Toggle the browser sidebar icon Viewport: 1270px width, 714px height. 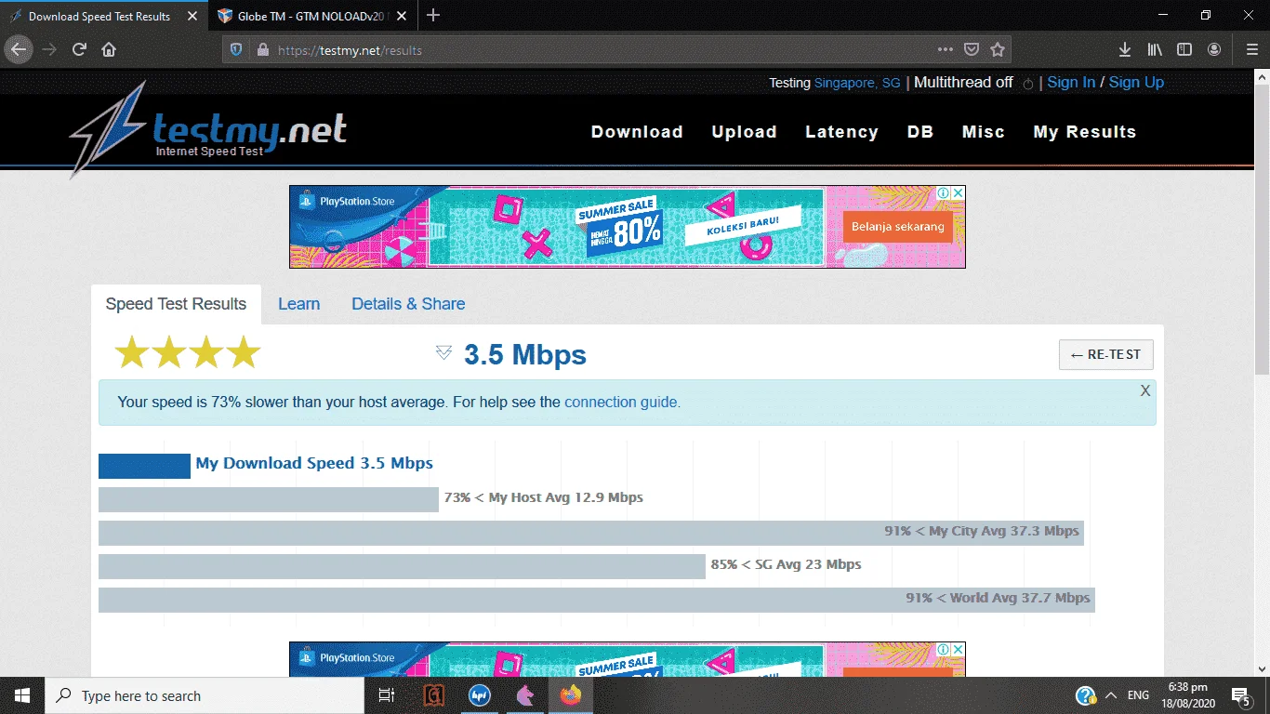coord(1184,49)
